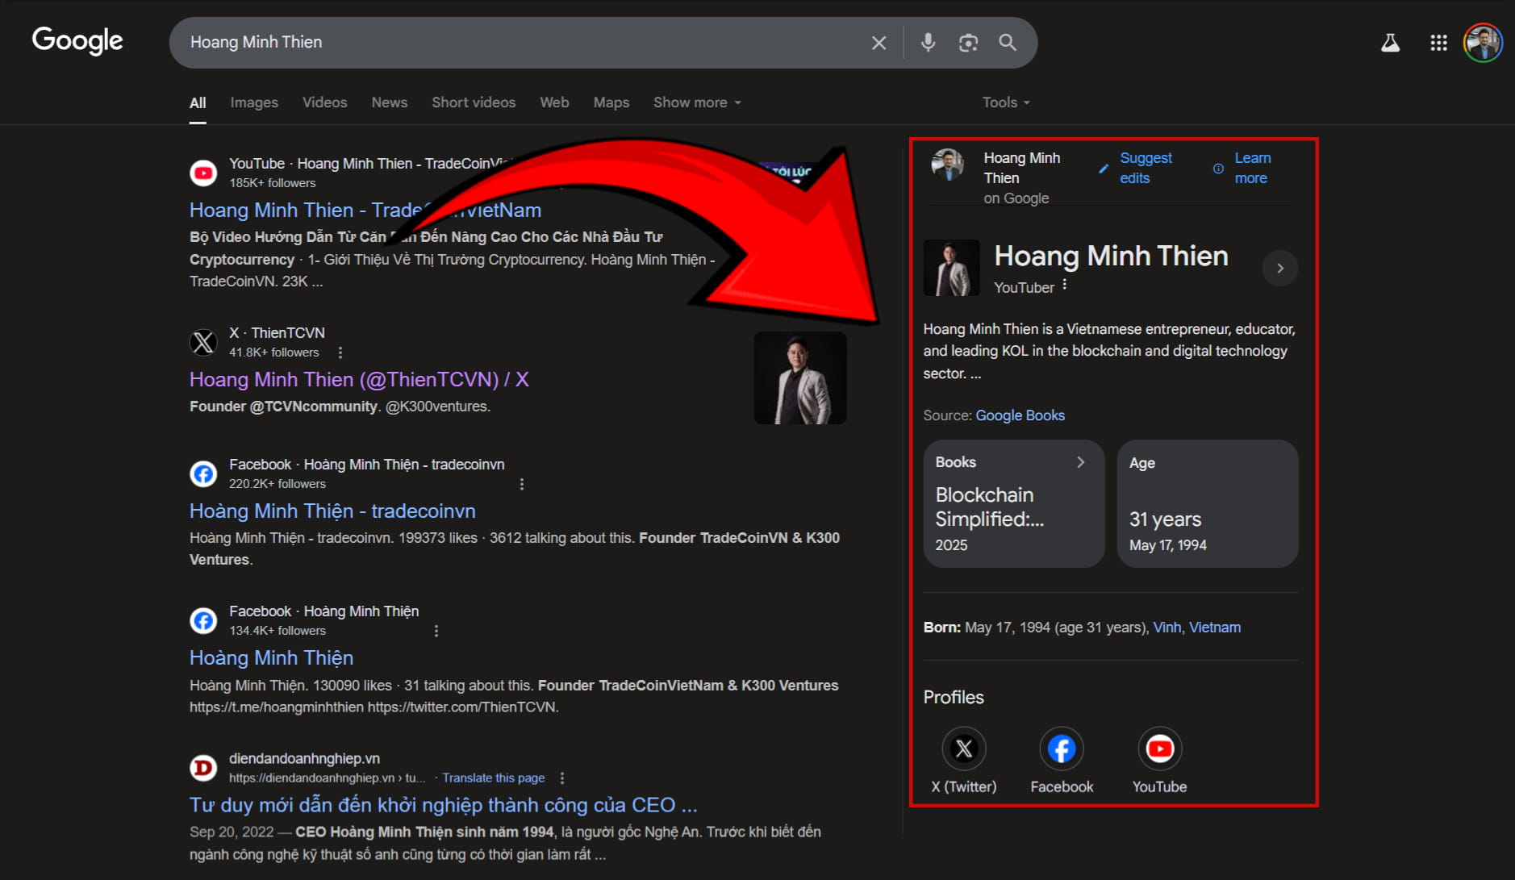Screen dimensions: 1515x880
Task: Open the Tools dropdown
Action: pos(1005,102)
